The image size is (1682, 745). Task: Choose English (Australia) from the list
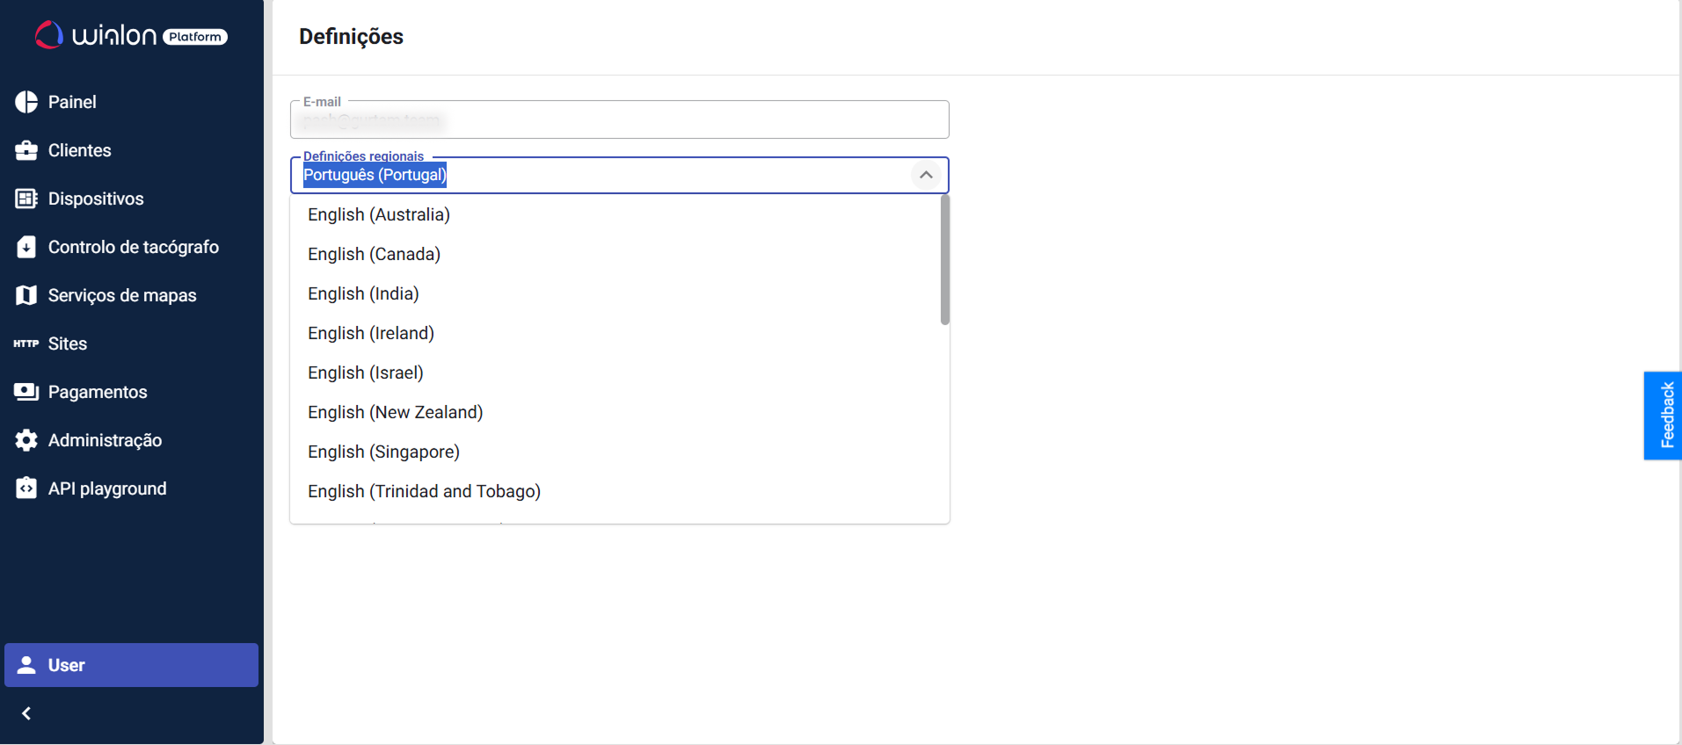(379, 214)
